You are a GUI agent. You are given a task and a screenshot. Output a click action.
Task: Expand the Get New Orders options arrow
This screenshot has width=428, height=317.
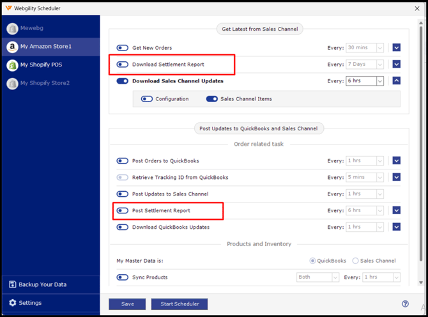click(x=397, y=48)
